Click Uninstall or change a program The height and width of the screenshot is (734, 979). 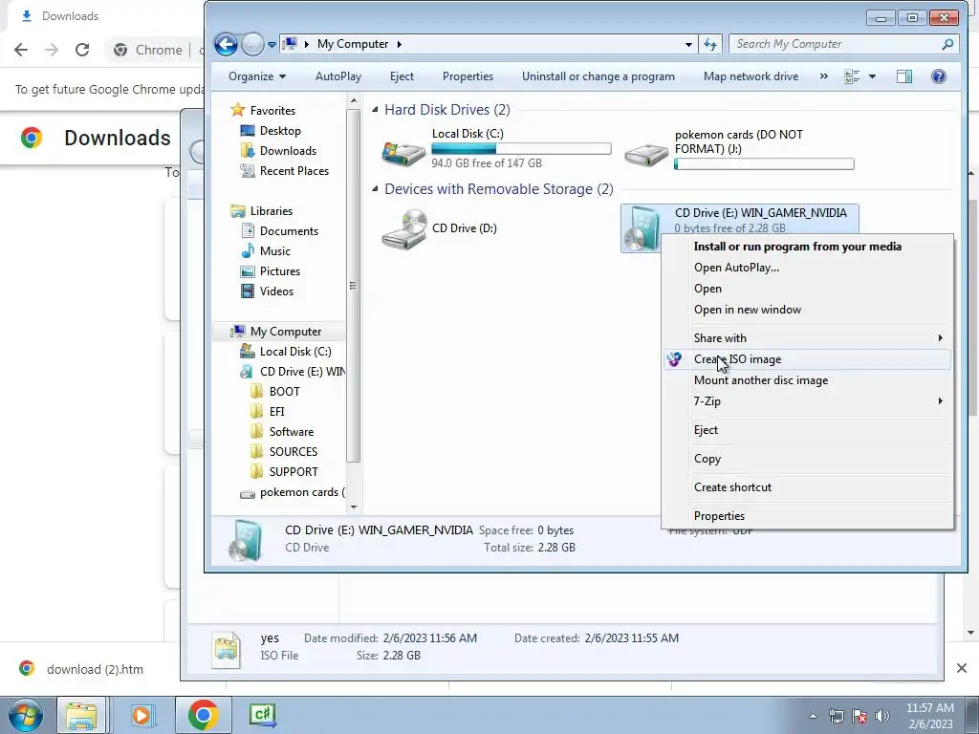pyautogui.click(x=598, y=76)
